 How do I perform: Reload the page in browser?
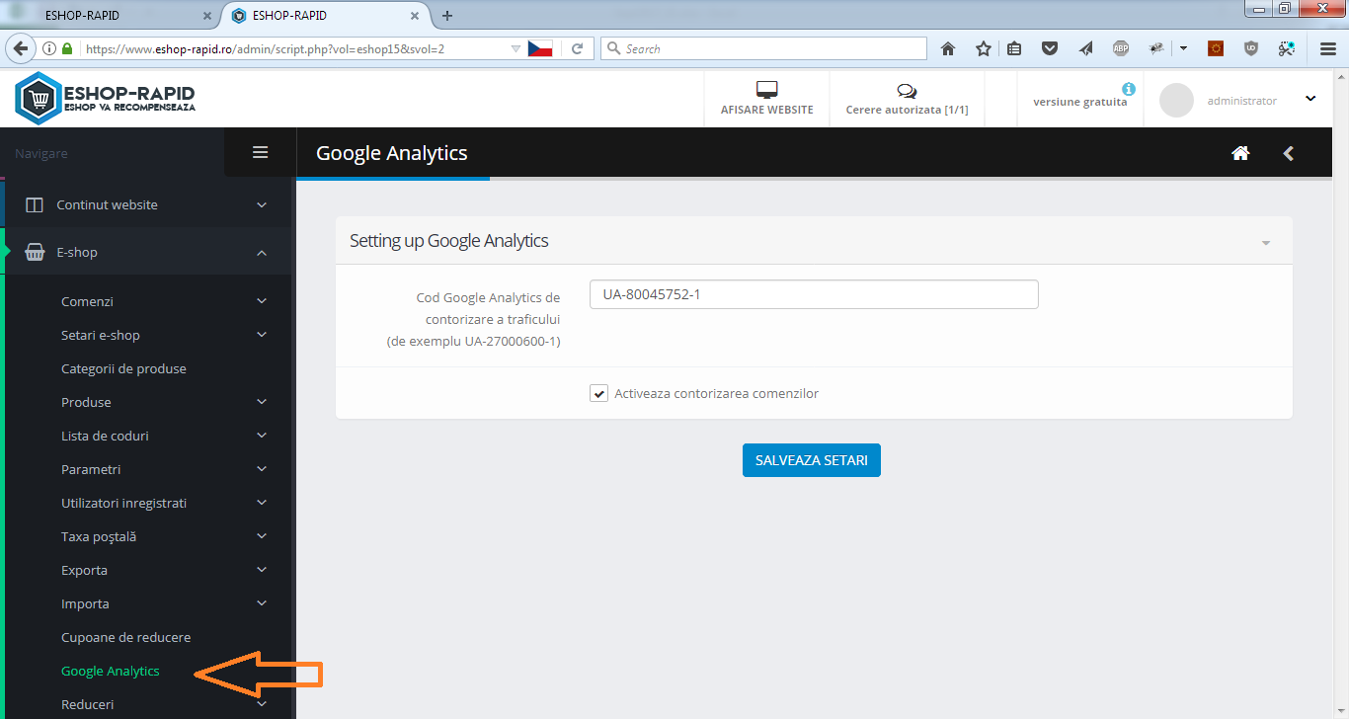pyautogui.click(x=578, y=48)
